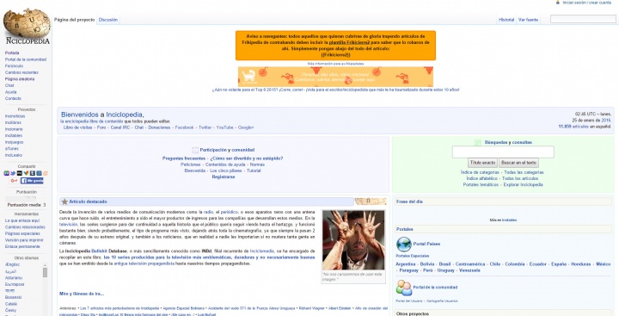Click the baby carriage anniversary banner
Screen dimensions: 619x316
click(335, 77)
